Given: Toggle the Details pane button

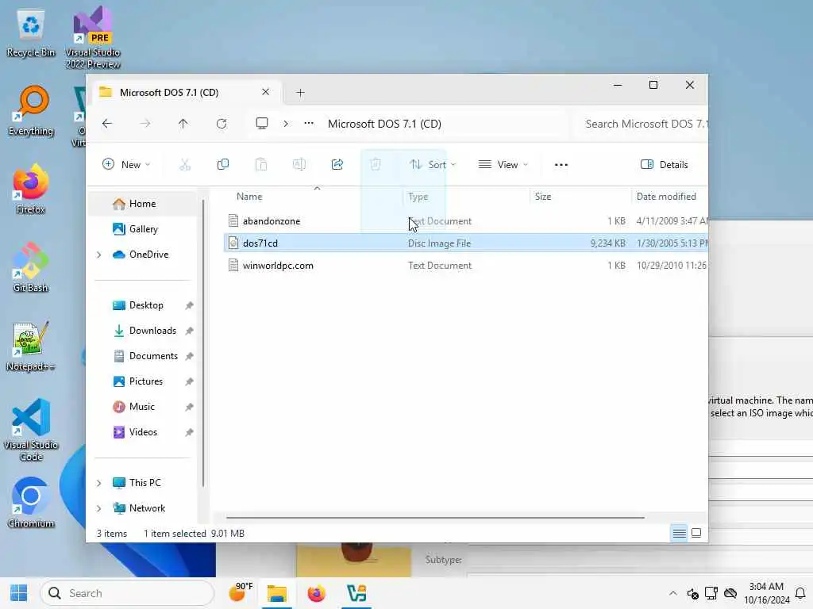Looking at the screenshot, I should coord(665,165).
